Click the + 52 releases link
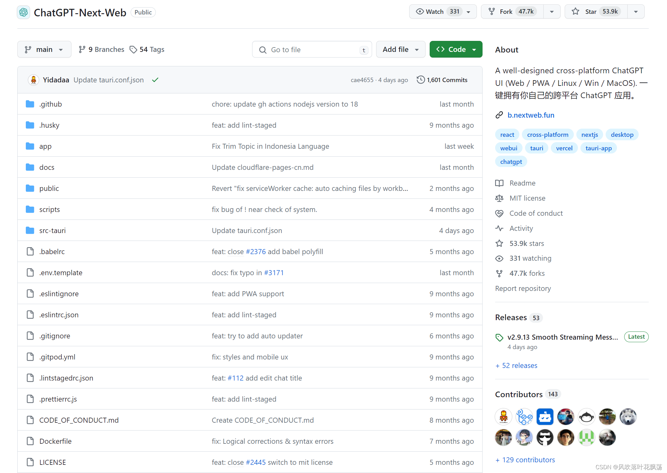The image size is (667, 473). click(x=516, y=365)
